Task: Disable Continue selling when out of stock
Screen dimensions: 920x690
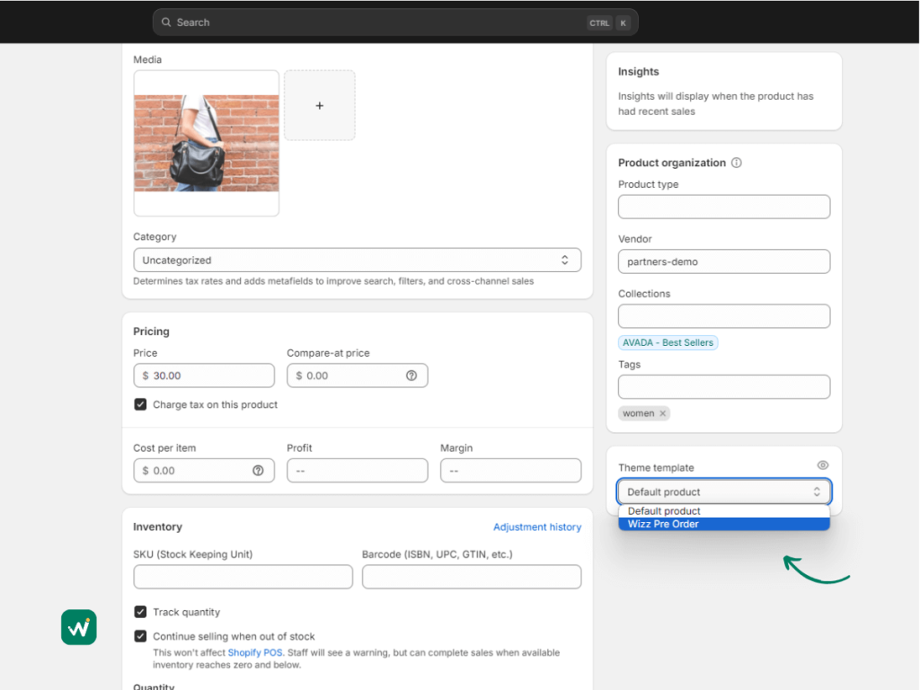Action: tap(140, 636)
